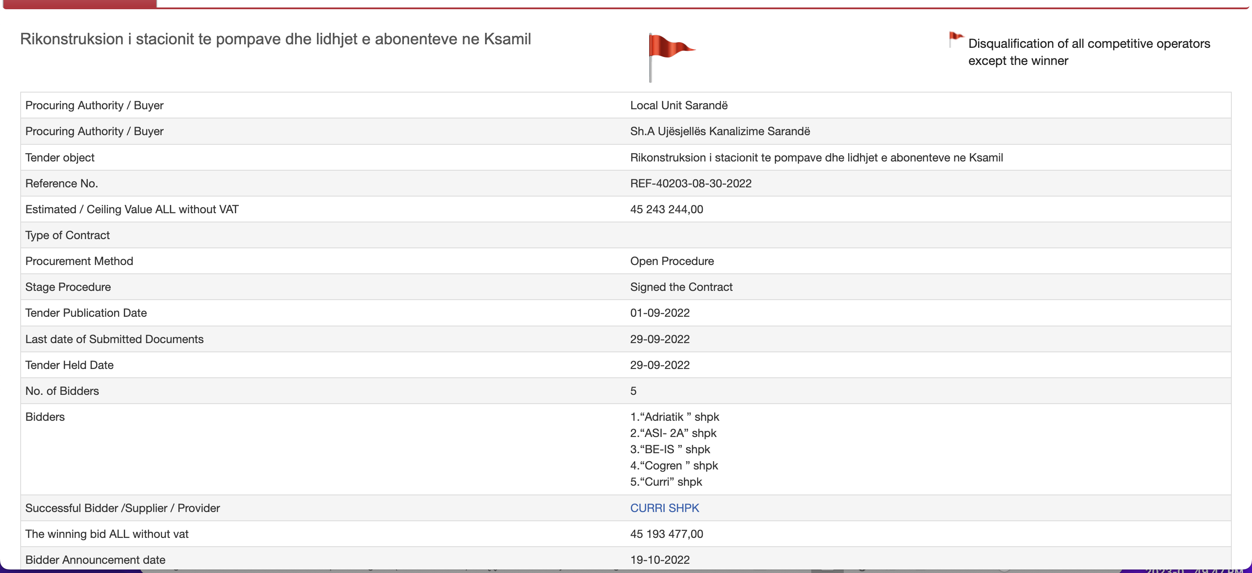Click the Tender Publication Date 01-09-2022

click(659, 313)
